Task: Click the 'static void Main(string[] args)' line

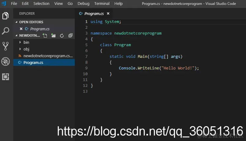Action: (x=146, y=56)
